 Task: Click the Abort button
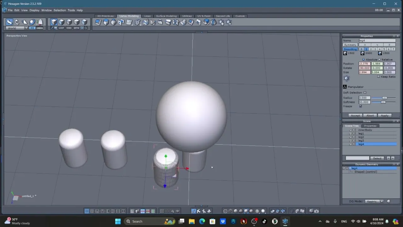370,115
